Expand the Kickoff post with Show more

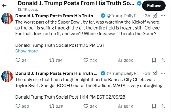pos(26,51)
